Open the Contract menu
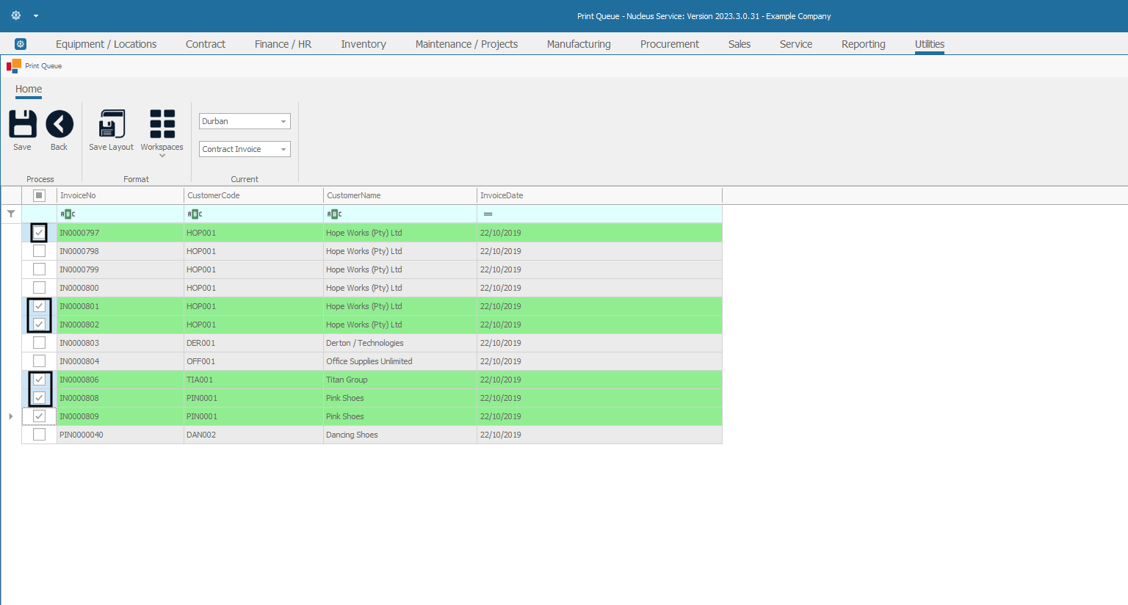 coord(206,44)
